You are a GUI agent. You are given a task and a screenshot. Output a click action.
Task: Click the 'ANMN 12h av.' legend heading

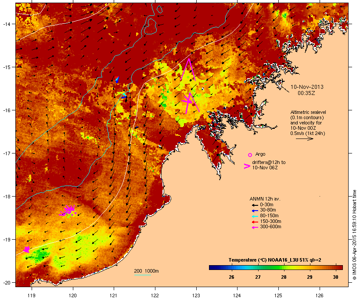coord(265,199)
